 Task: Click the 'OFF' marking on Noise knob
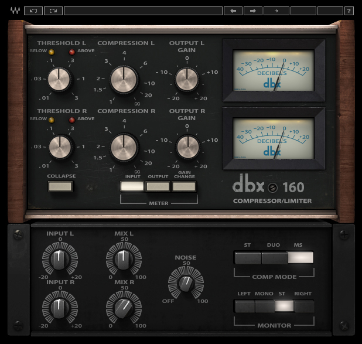(168, 301)
